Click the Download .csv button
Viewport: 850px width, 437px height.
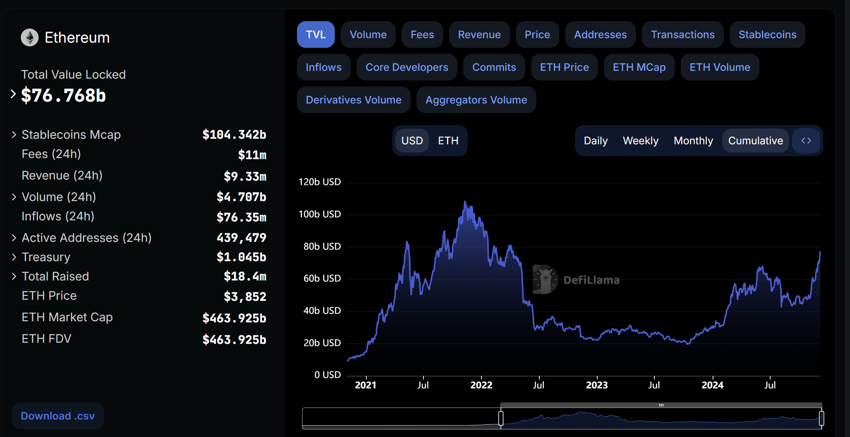tap(58, 415)
